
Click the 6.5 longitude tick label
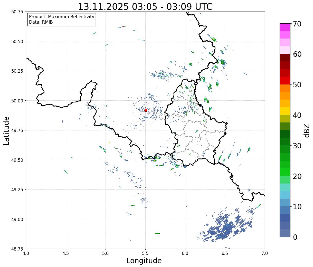pyautogui.click(x=225, y=253)
